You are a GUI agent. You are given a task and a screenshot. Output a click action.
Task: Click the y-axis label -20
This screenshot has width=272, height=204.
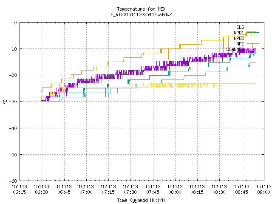coord(13,75)
